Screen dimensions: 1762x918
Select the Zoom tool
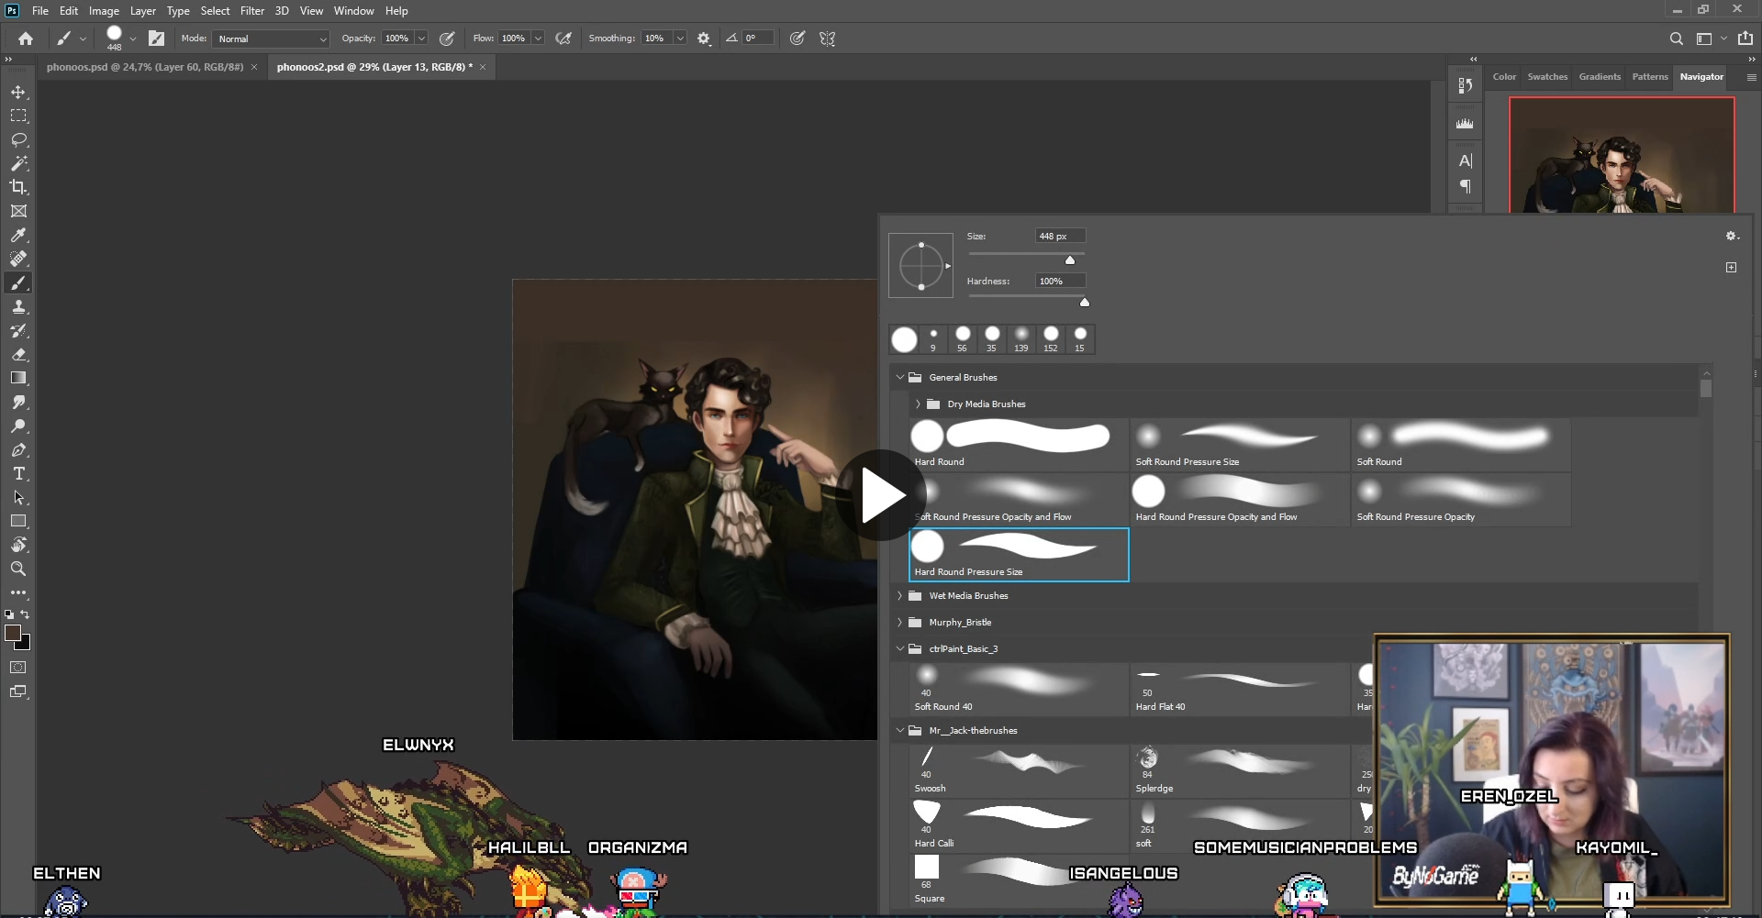(18, 569)
